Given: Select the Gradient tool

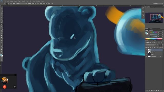Looking at the screenshot, I should tap(2, 33).
